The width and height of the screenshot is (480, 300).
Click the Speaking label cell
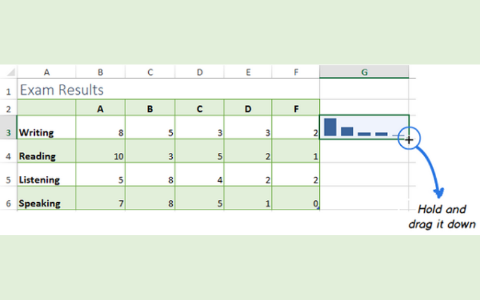point(47,203)
